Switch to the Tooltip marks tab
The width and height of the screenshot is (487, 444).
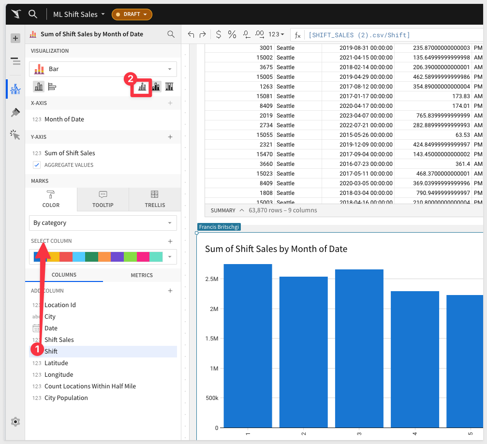tap(103, 199)
